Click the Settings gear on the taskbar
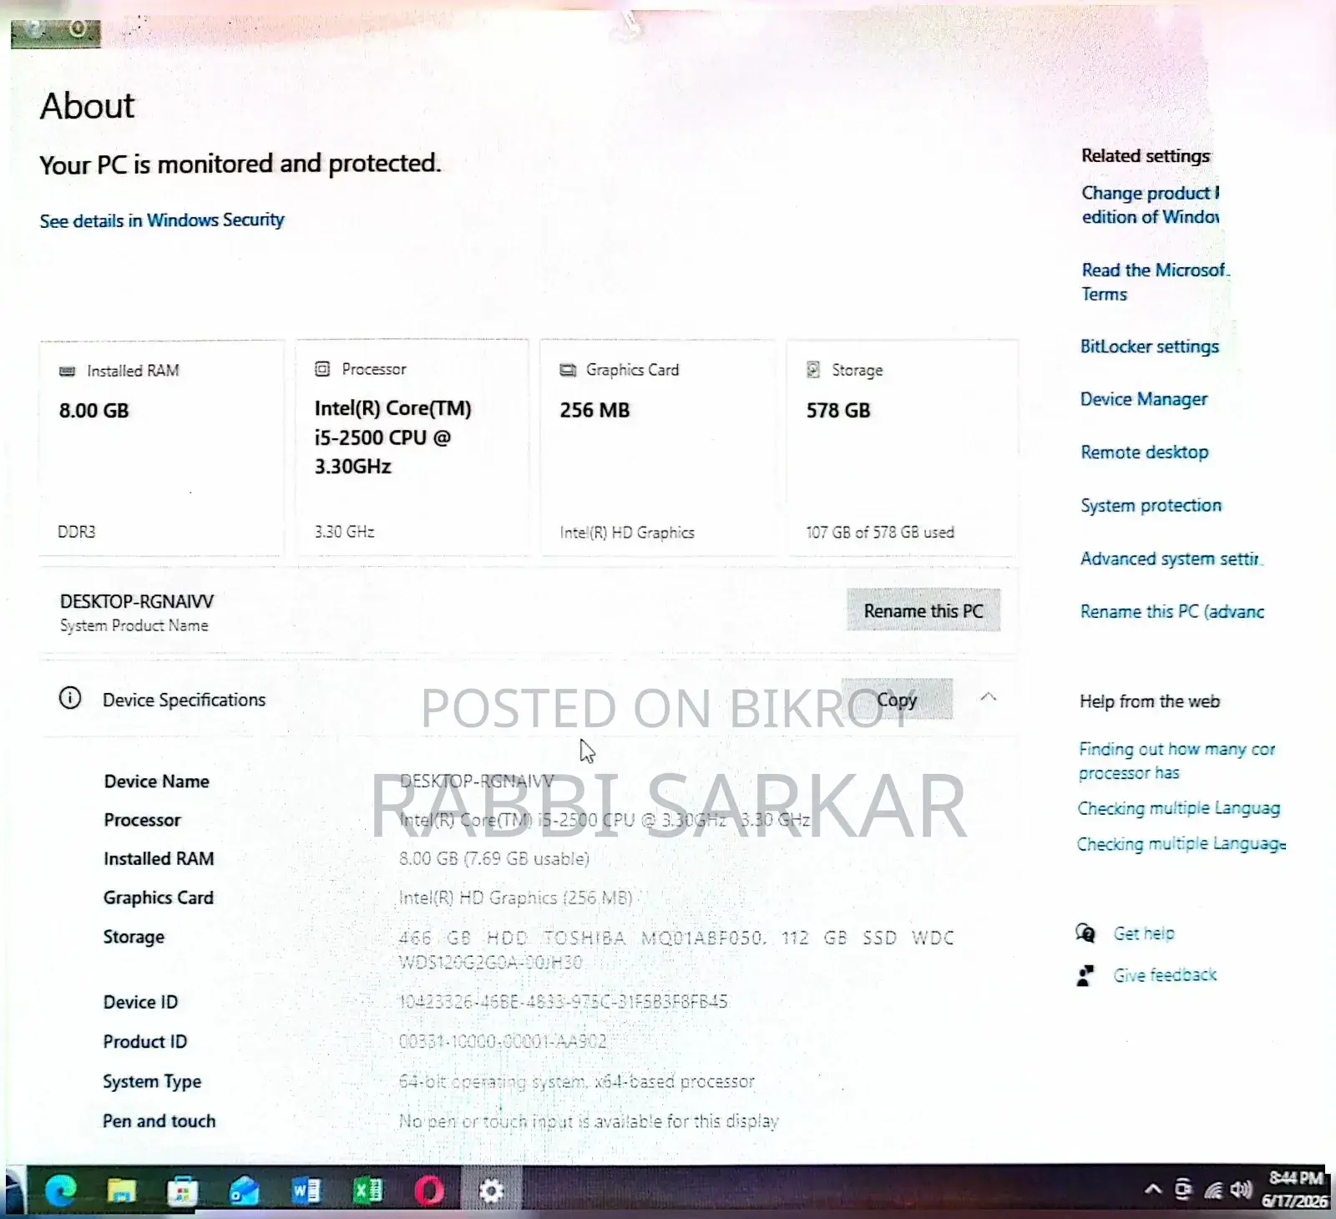Screen dimensions: 1336x1219 click(x=491, y=1191)
